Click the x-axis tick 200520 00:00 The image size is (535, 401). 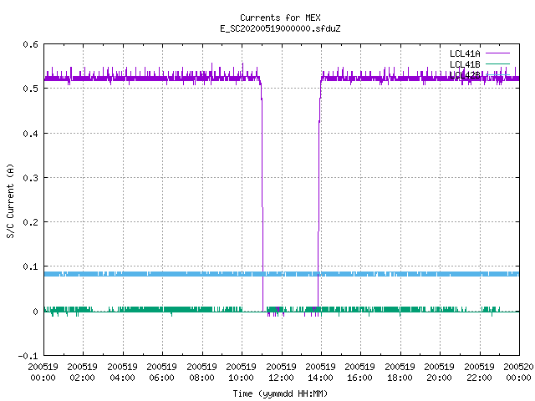(518, 373)
